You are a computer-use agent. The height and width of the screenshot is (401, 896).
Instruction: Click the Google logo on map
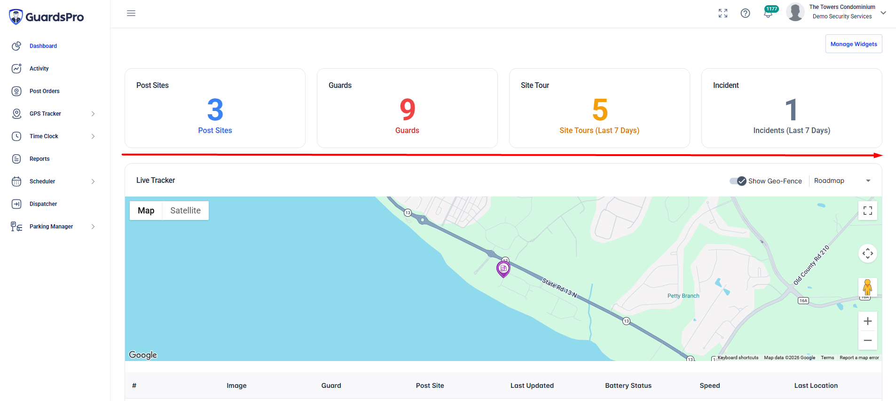tap(143, 355)
